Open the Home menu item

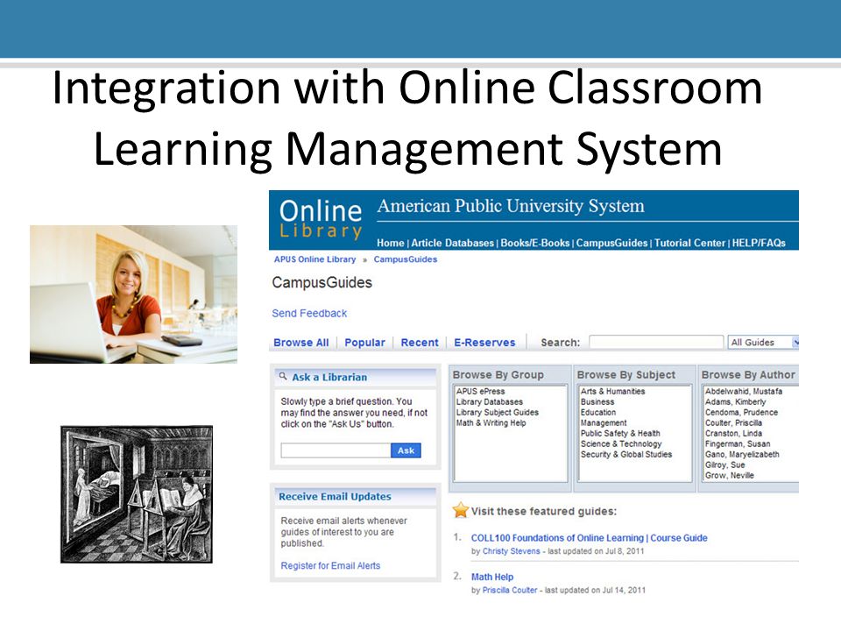click(x=390, y=243)
